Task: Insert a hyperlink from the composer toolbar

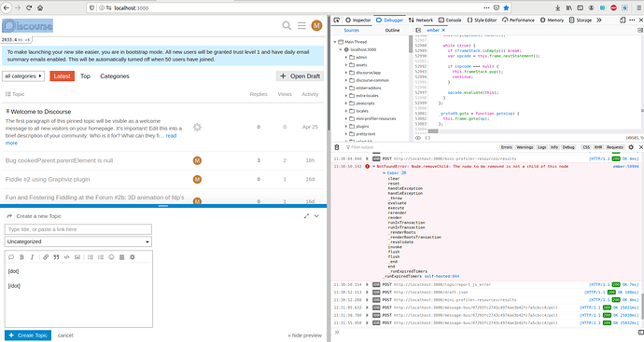Action: tap(46, 257)
